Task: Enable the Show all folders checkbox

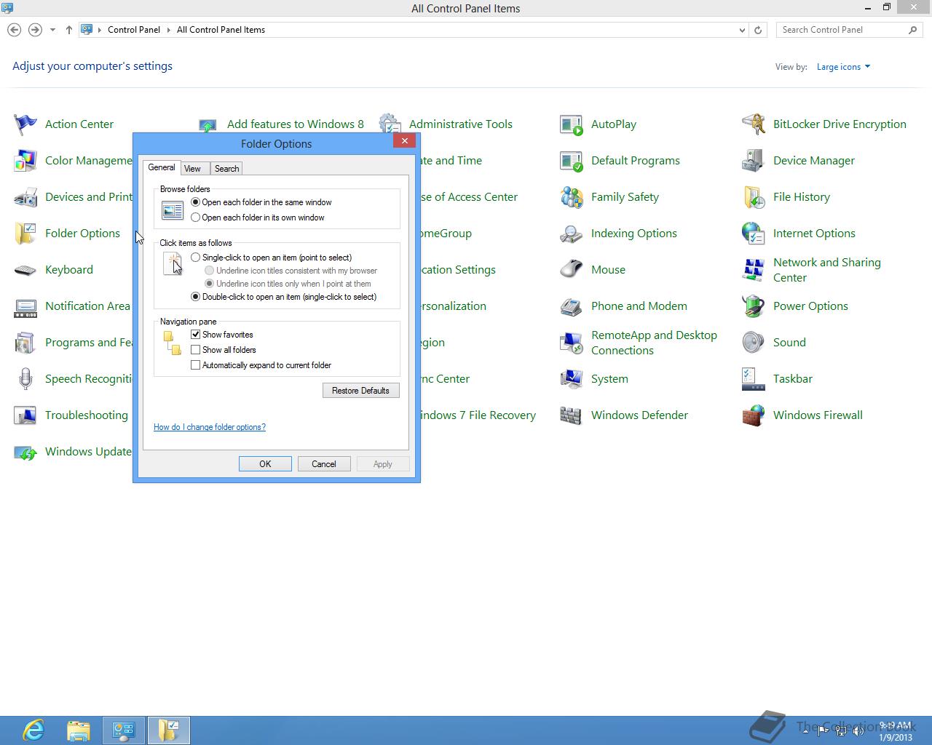Action: (195, 350)
